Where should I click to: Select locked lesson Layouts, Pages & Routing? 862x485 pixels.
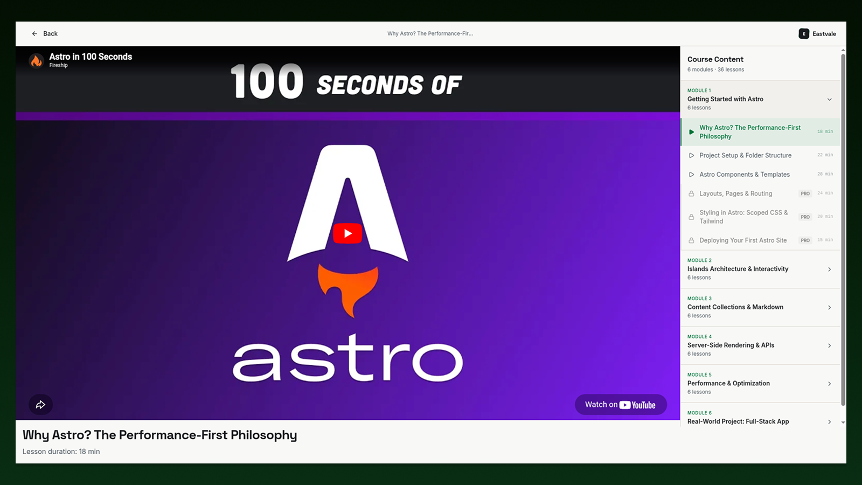point(760,193)
